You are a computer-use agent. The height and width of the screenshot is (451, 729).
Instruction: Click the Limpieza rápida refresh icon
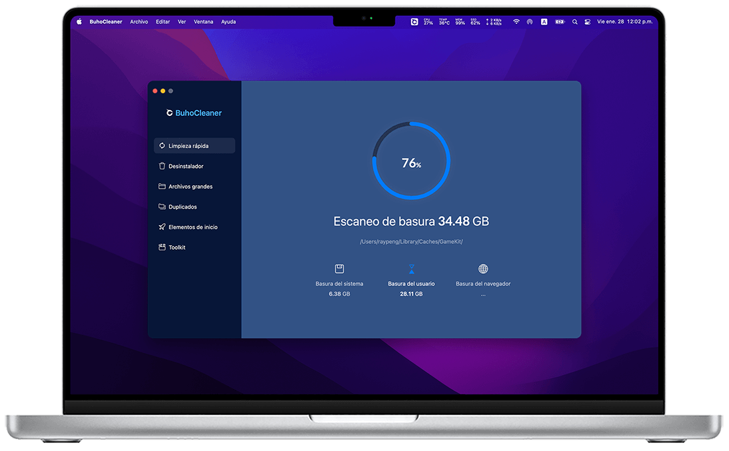pos(162,145)
